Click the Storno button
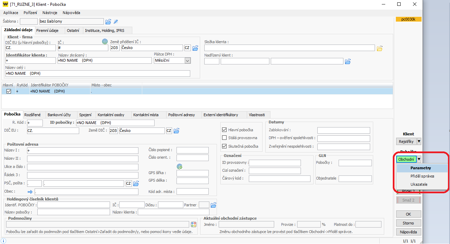This screenshot has width=450, height=244. coord(408,223)
